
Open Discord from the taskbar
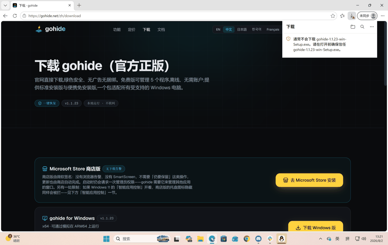pos(258,239)
